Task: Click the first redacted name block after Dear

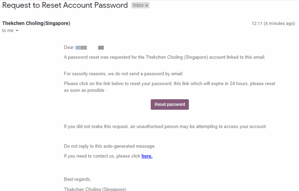Action: tap(81, 47)
